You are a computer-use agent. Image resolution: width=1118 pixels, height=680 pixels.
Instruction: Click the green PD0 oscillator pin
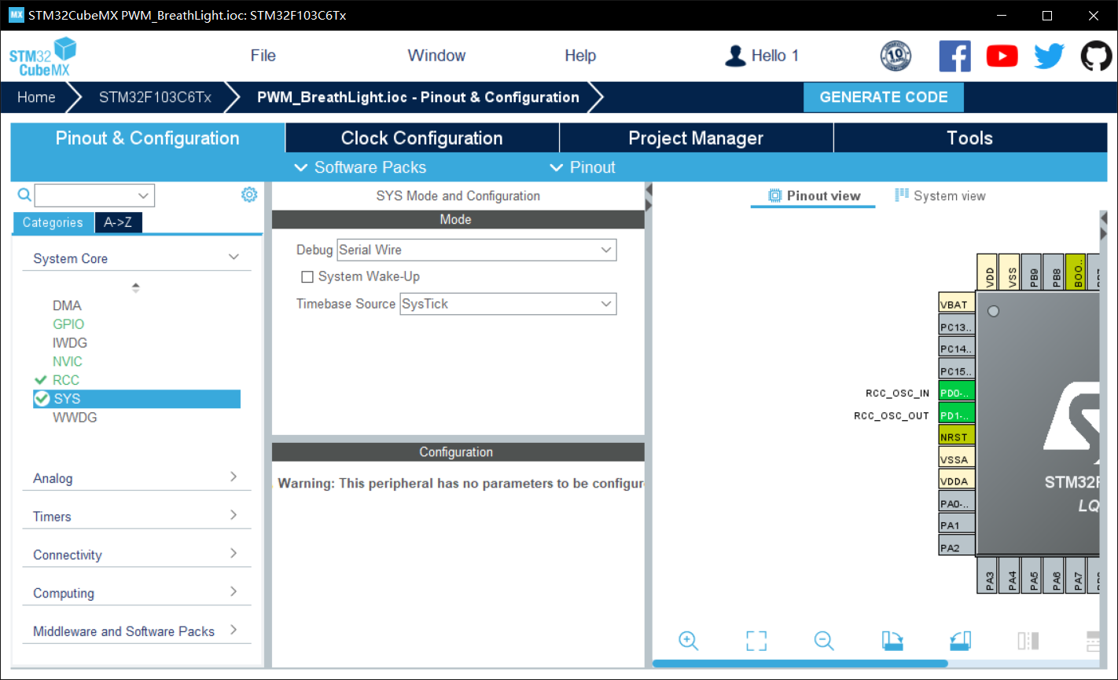pos(957,393)
